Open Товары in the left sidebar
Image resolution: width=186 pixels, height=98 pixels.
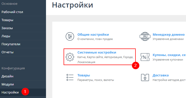23,20
